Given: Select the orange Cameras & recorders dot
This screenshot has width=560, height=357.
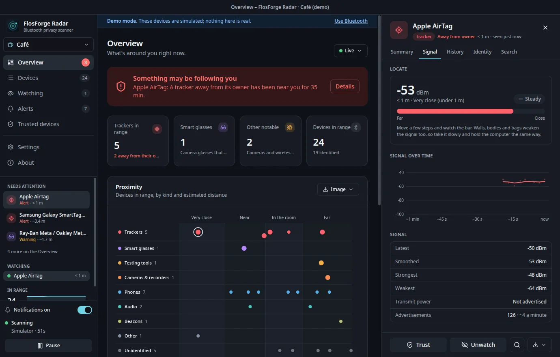Looking at the screenshot, I should click(x=327, y=277).
